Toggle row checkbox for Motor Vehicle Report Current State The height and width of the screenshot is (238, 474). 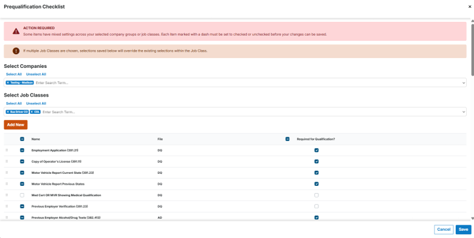coord(22,173)
